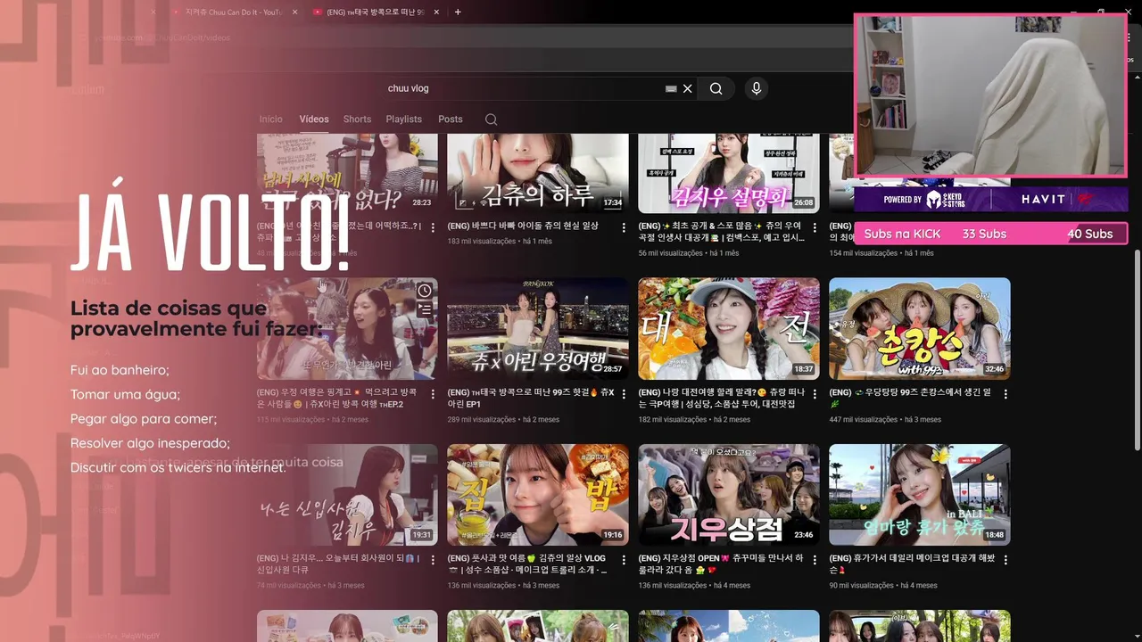Open options menu for 우정 여행은 핑계고 video
The width and height of the screenshot is (1142, 642).
pos(433,394)
